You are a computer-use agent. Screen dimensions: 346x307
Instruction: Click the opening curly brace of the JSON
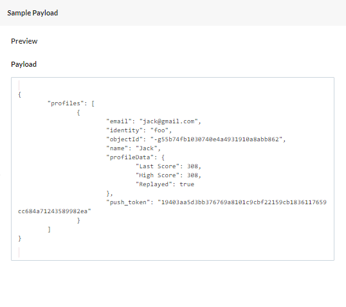click(x=20, y=94)
